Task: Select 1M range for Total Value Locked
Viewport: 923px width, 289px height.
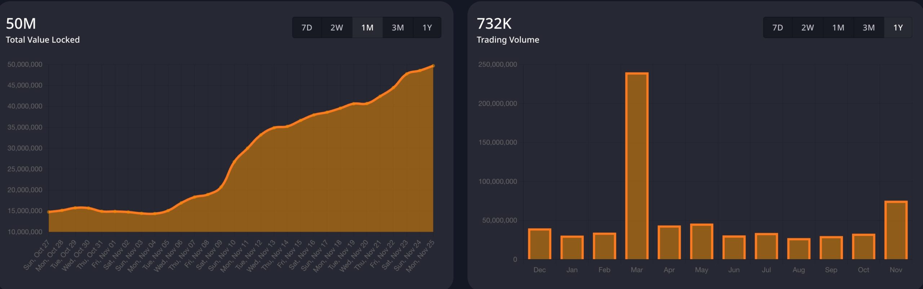Action: (x=367, y=27)
